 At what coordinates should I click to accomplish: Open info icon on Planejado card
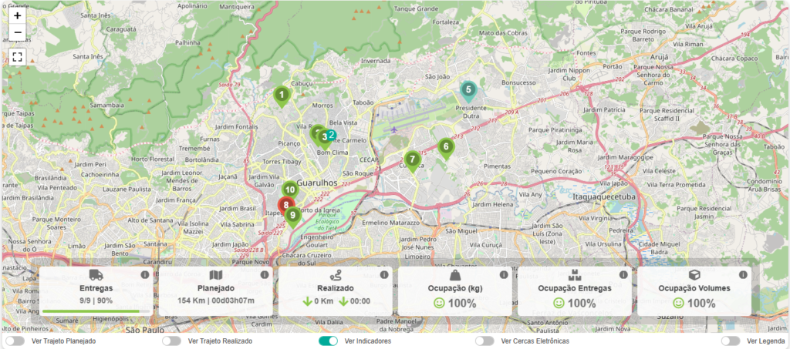[x=264, y=274]
